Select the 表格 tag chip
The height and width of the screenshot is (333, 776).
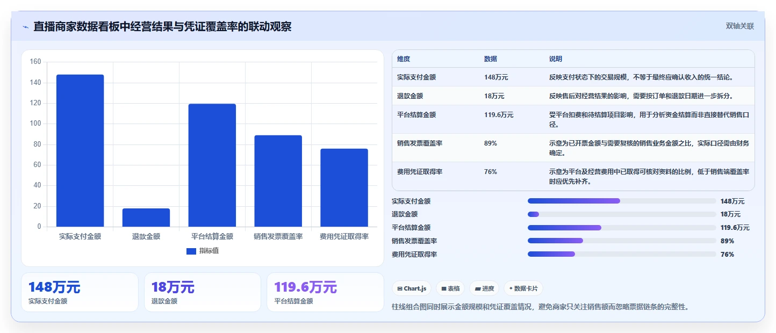tap(450, 288)
